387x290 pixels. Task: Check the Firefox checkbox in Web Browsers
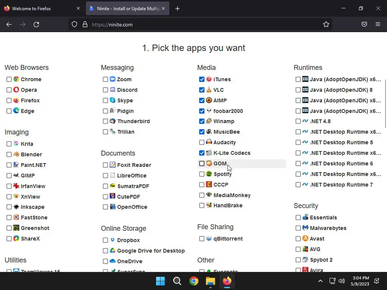(x=9, y=100)
